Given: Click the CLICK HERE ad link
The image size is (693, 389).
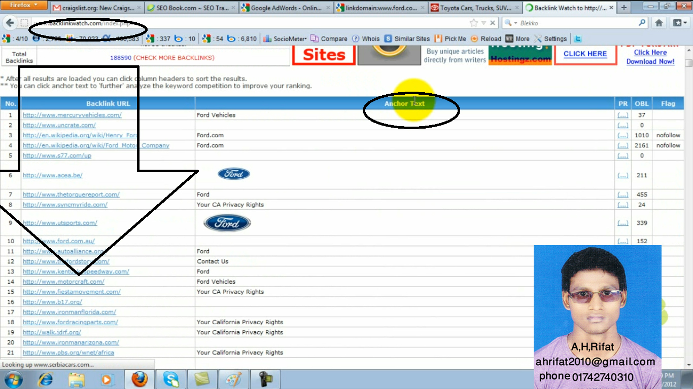Looking at the screenshot, I should (585, 54).
